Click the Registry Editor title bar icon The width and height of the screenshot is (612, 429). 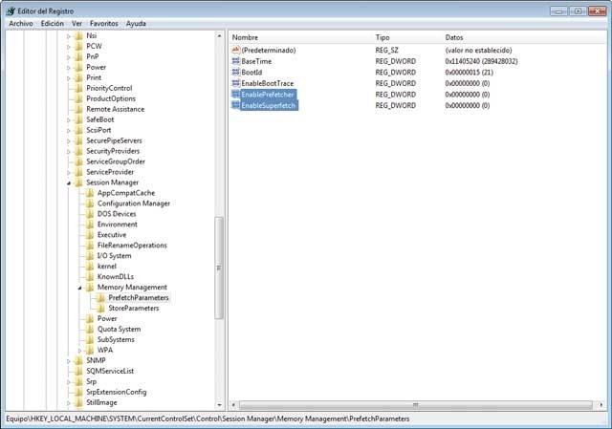11,11
